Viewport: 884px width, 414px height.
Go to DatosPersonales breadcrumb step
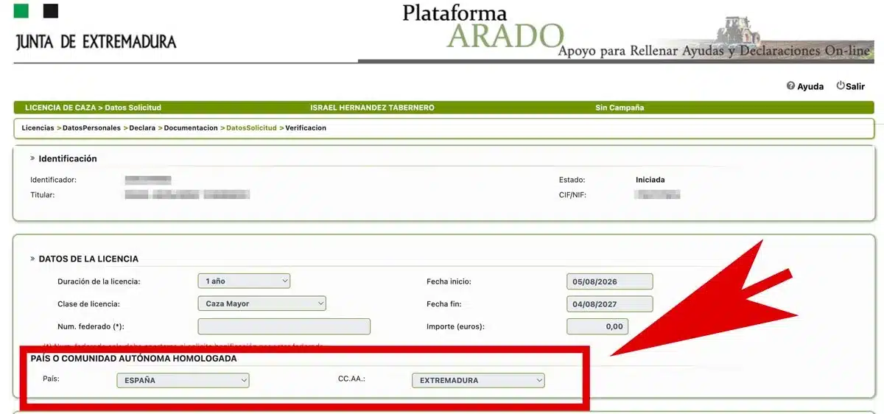pyautogui.click(x=91, y=127)
